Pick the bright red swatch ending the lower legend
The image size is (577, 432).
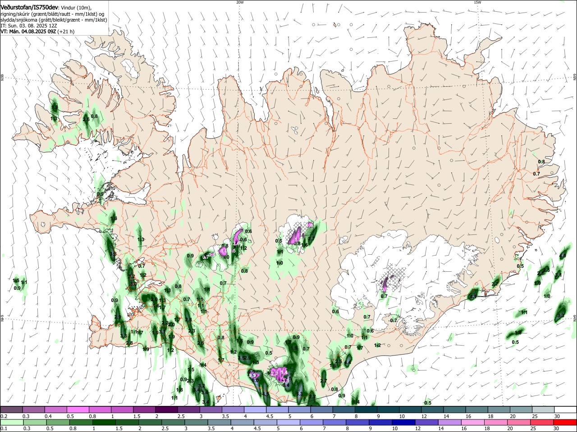point(565,422)
